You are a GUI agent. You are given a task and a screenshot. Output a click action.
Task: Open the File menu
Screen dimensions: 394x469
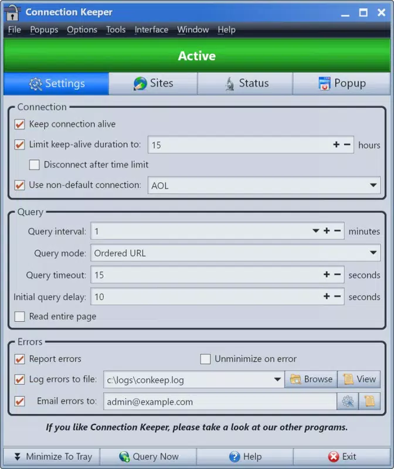[14, 30]
